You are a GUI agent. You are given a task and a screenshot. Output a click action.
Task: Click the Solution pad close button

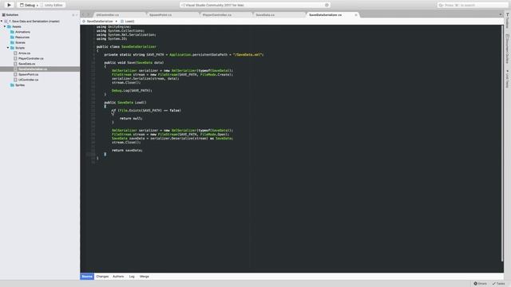(x=77, y=15)
